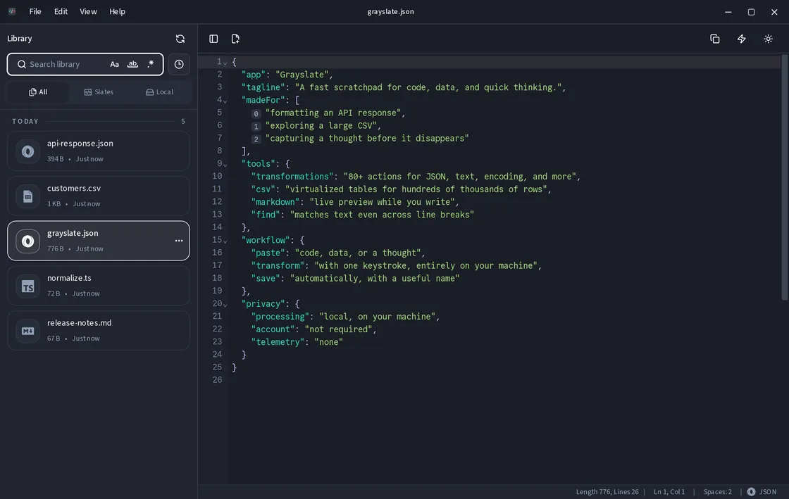Click the editor vertical scrollbar
The height and width of the screenshot is (499, 789).
pos(785,177)
